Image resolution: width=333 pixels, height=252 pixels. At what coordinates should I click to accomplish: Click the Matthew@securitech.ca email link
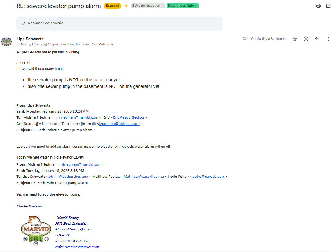(x=144, y=177)
